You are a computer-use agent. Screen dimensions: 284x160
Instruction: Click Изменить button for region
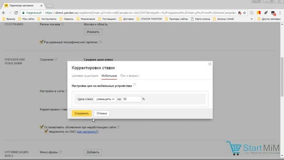(x=93, y=32)
